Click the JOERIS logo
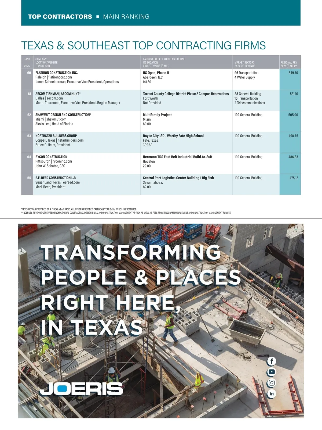322x430 pixels. [x=81, y=389]
